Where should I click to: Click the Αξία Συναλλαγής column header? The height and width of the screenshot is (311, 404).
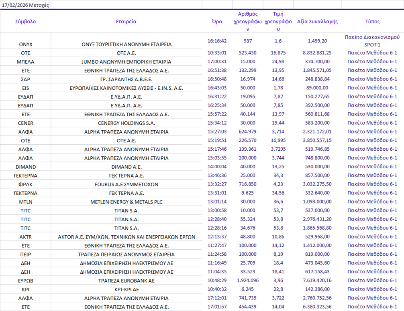(x=317, y=22)
